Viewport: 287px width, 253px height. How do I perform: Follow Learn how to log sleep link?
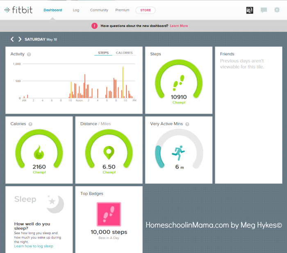click(34, 246)
